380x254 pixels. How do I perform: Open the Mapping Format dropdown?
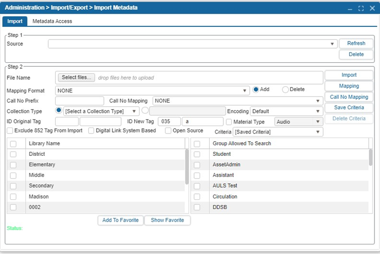click(x=152, y=91)
